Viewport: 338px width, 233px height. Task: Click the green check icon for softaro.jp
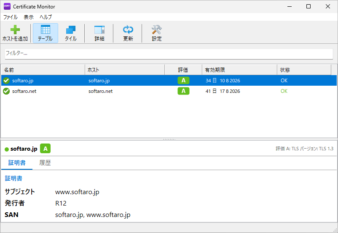click(6, 81)
